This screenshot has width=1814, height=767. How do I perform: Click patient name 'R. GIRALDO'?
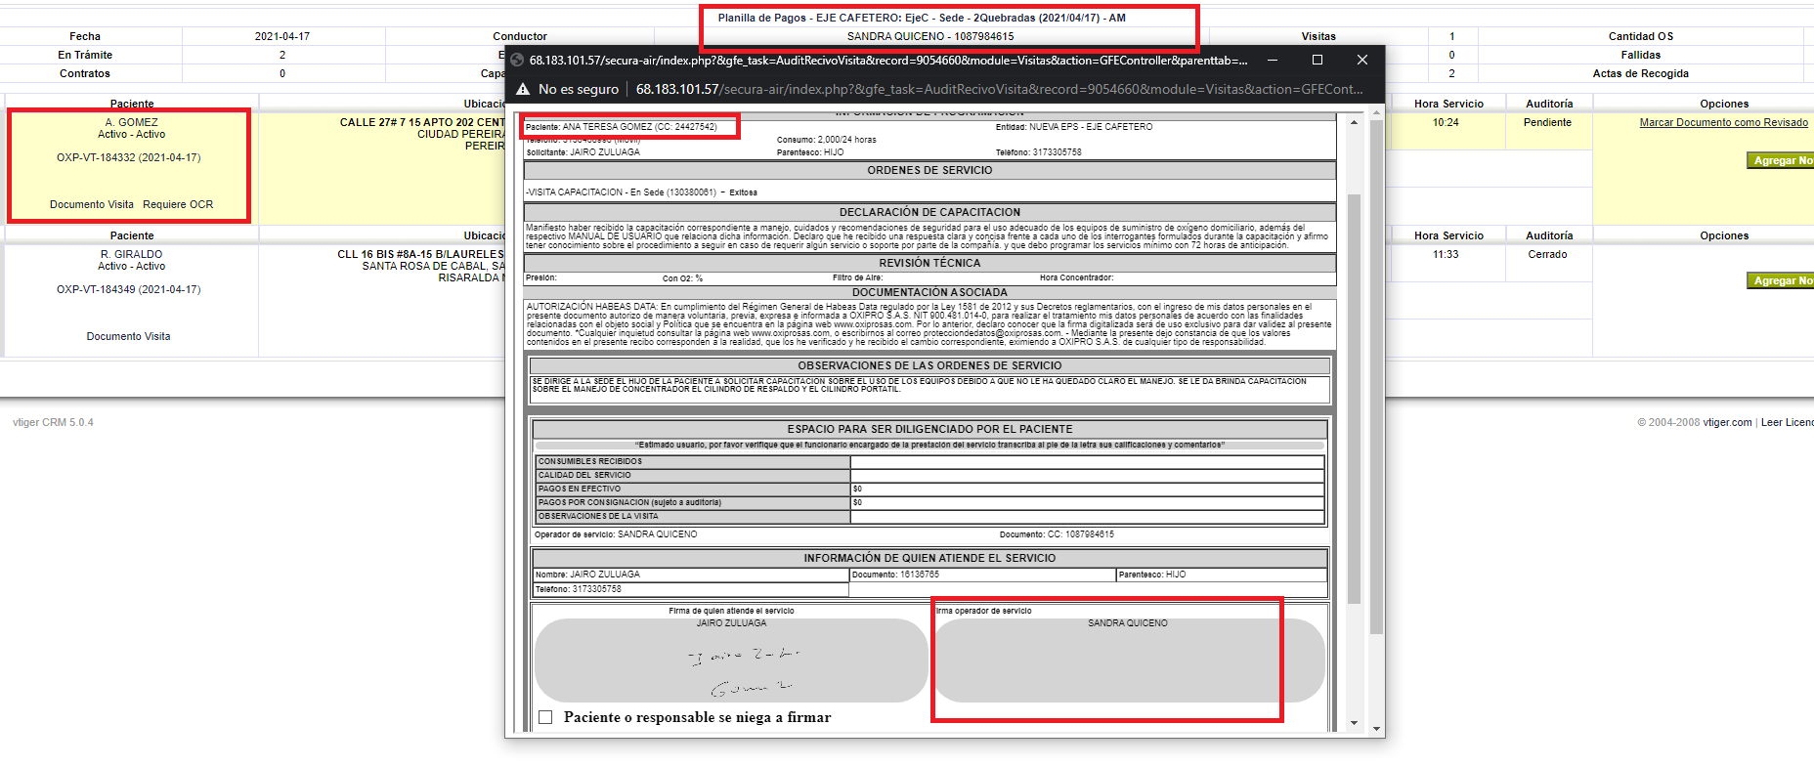click(x=131, y=254)
